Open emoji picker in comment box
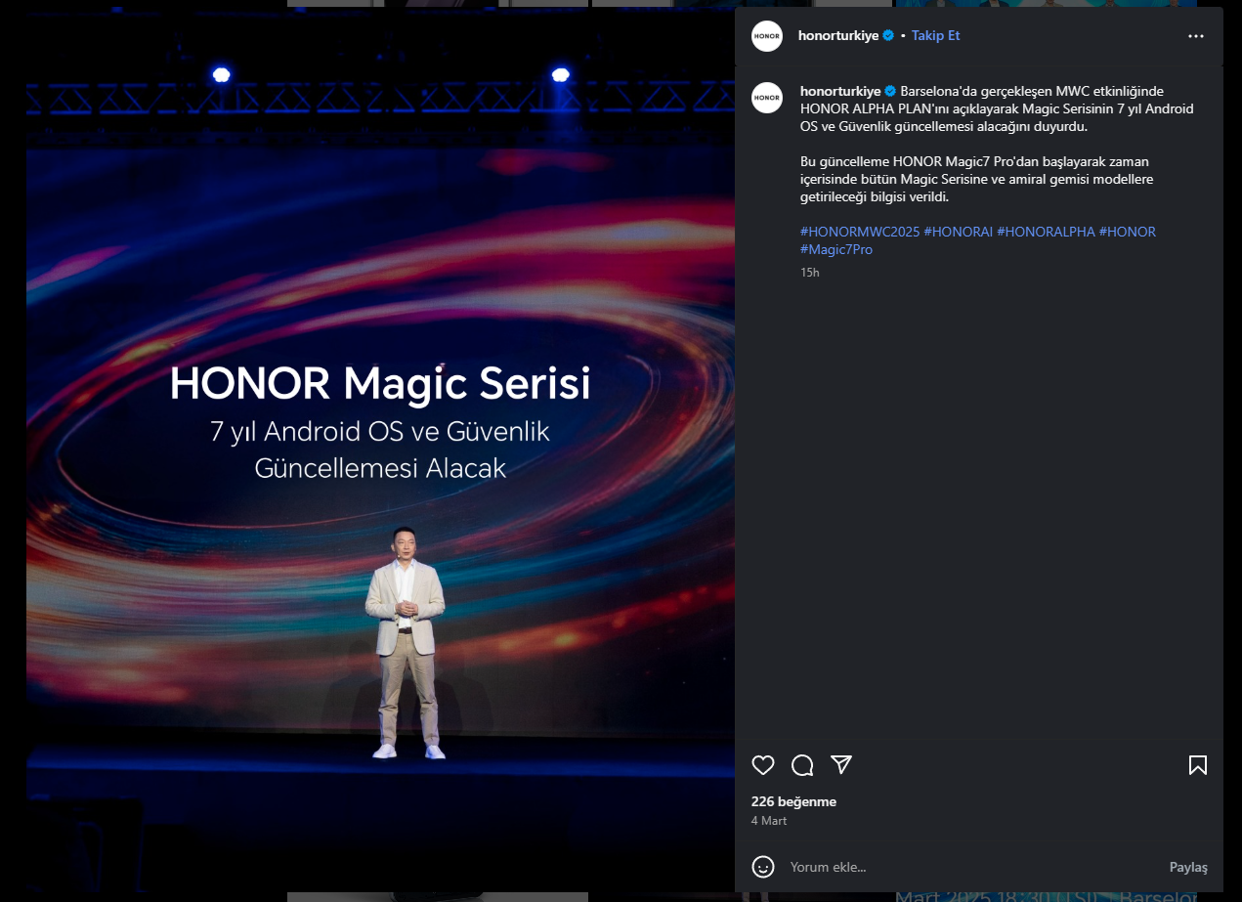Image resolution: width=1242 pixels, height=902 pixels. (x=763, y=867)
